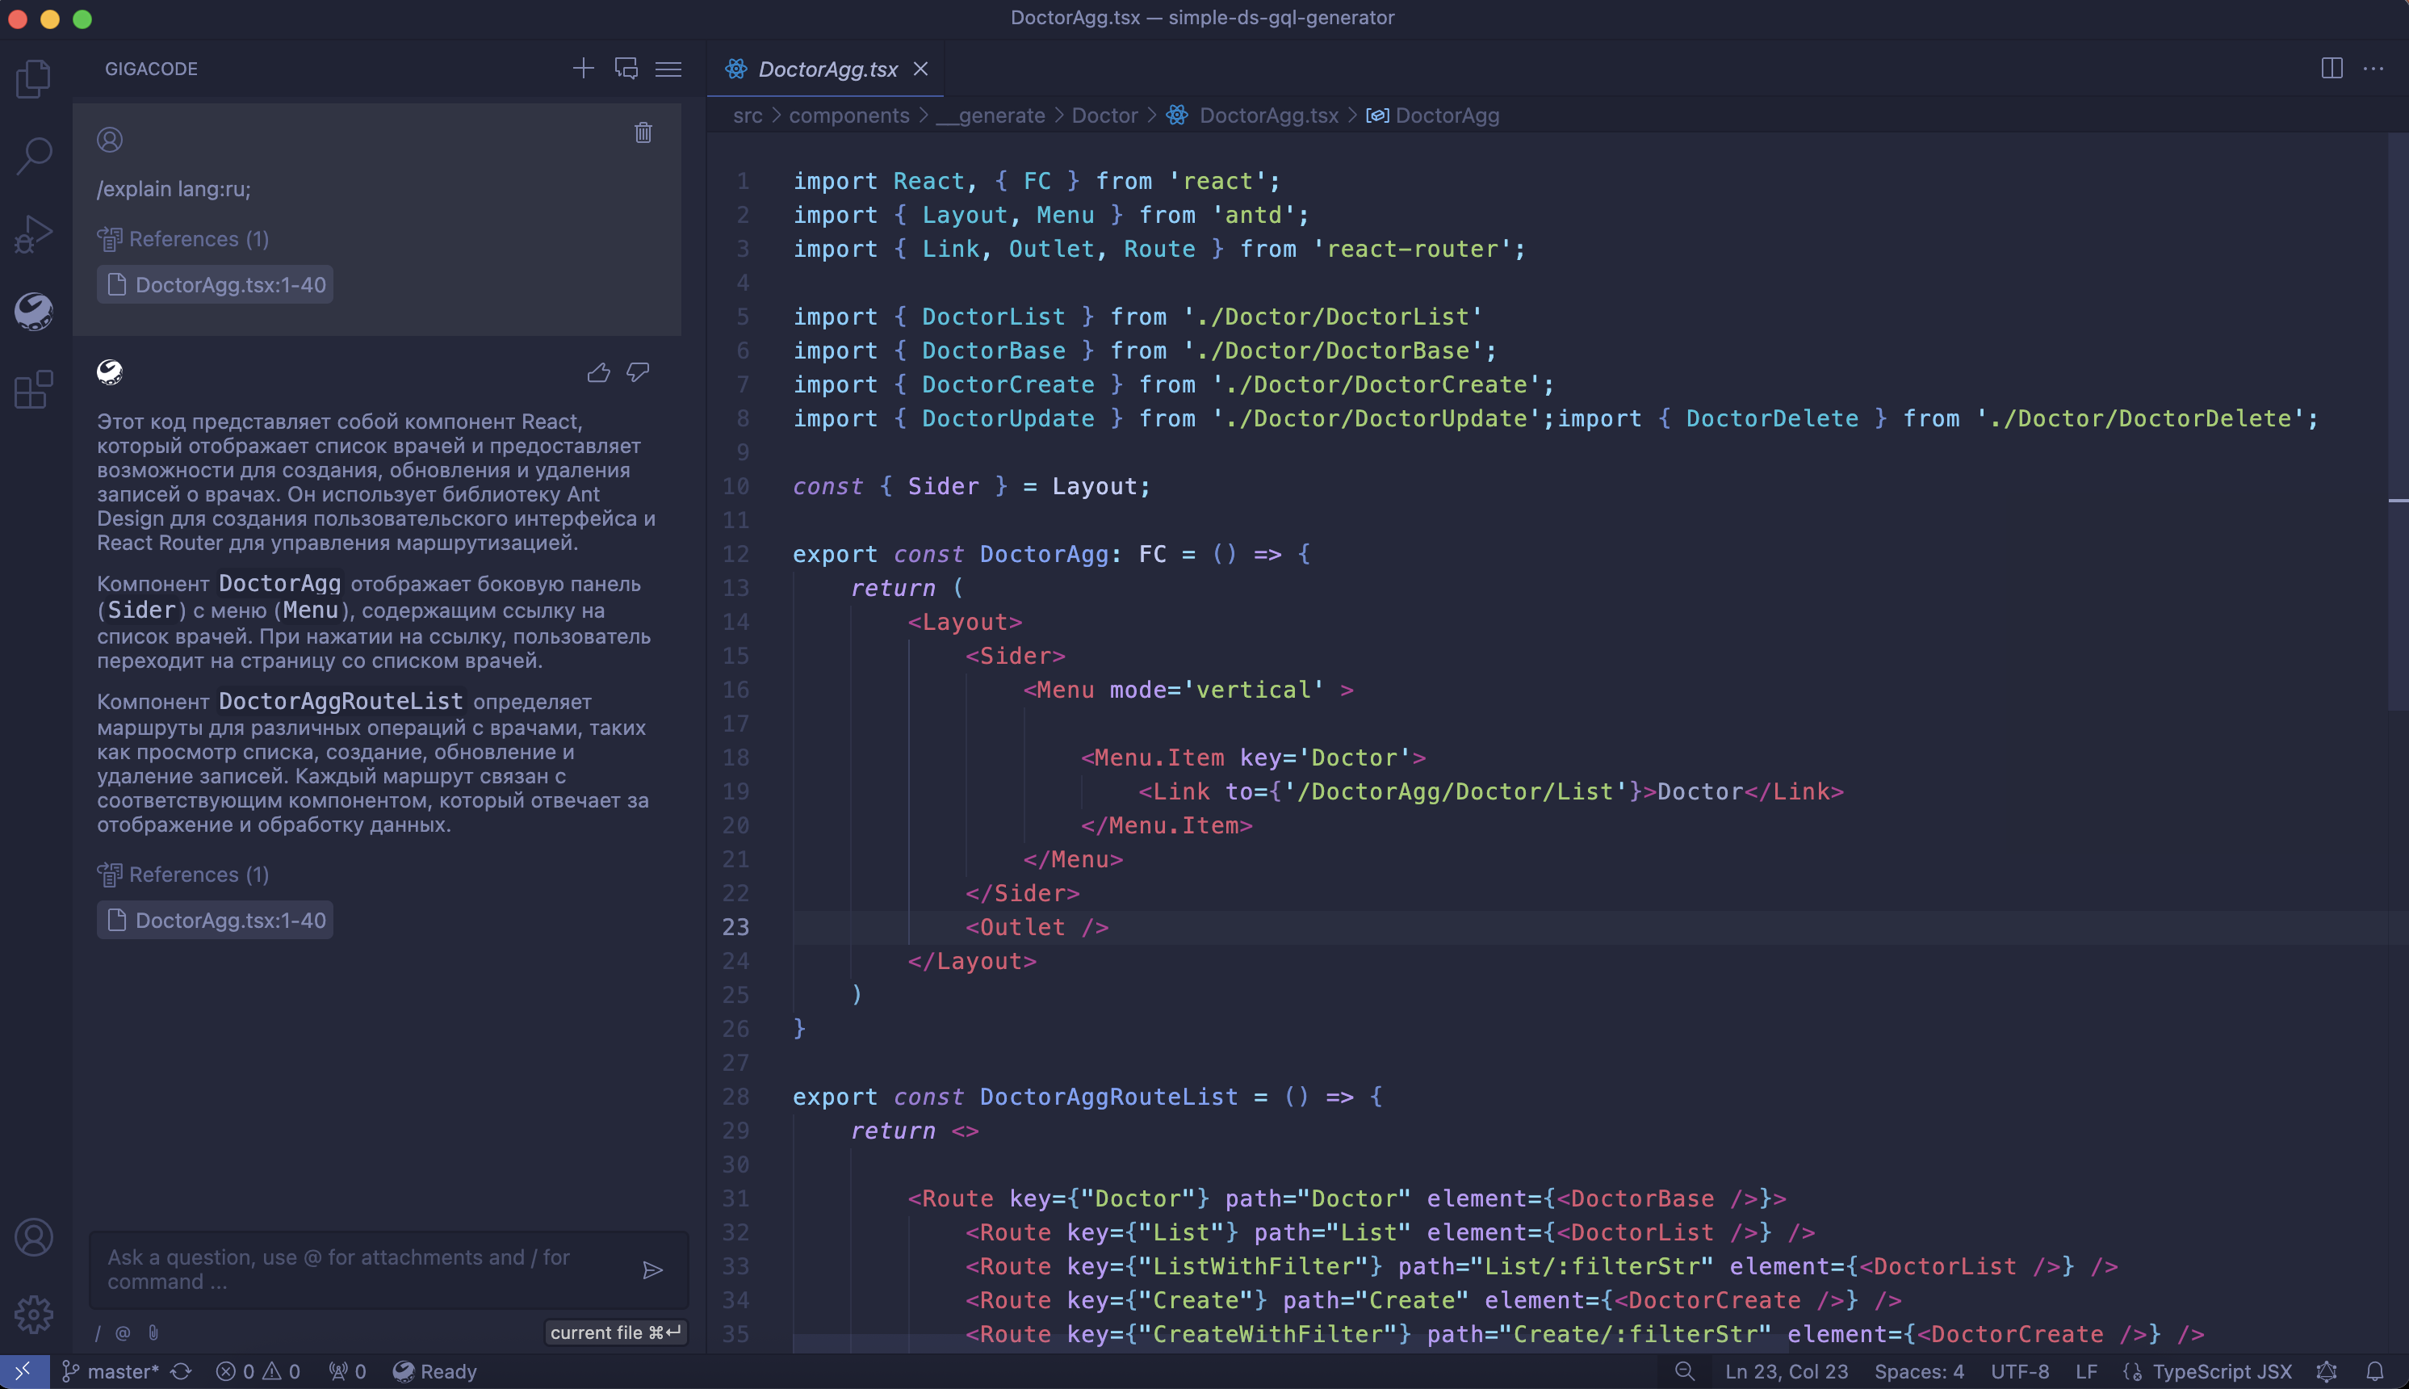Expand the first References (1) section
This screenshot has width=2409, height=1389.
click(183, 238)
